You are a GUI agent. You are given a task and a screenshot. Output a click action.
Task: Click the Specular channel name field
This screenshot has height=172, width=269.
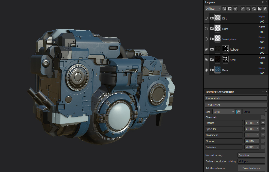tap(224, 129)
